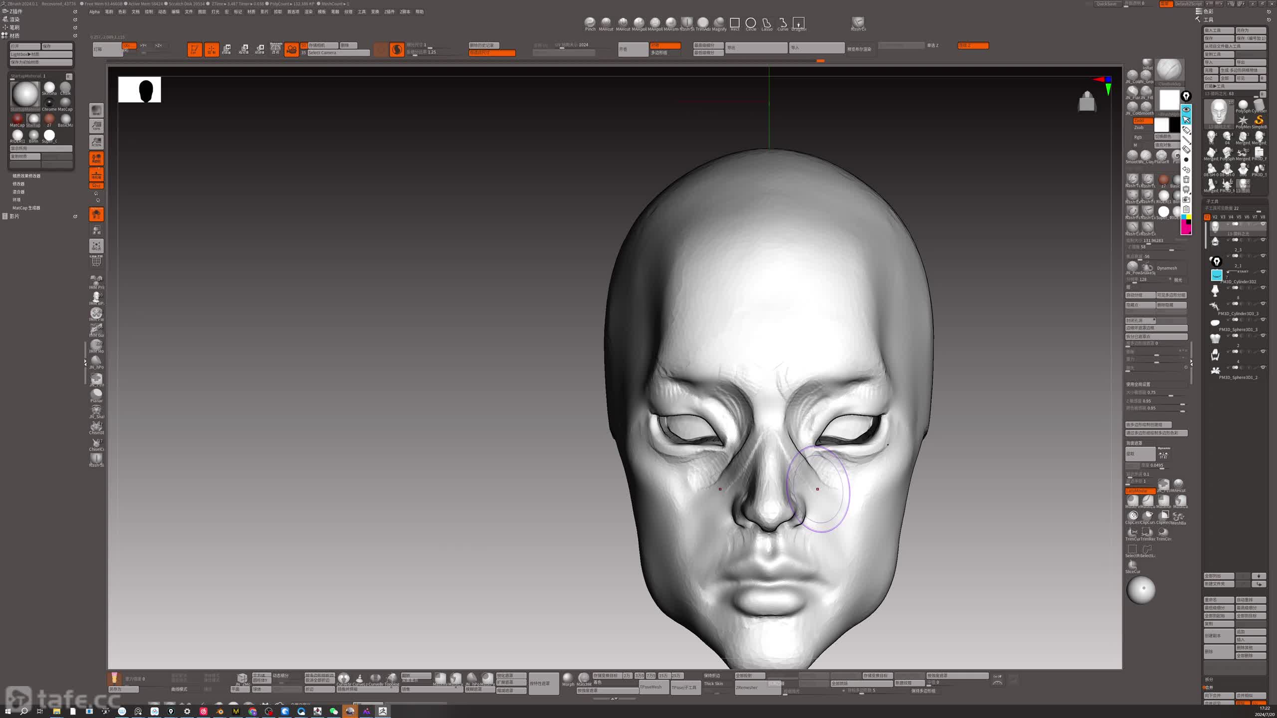
Task: Select the SimpleBrush tool icon
Action: click(1259, 120)
